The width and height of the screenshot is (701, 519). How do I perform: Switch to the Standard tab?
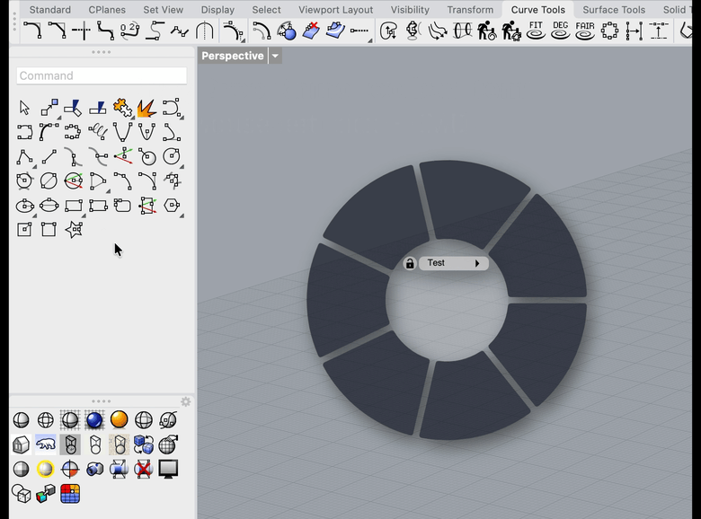click(49, 9)
